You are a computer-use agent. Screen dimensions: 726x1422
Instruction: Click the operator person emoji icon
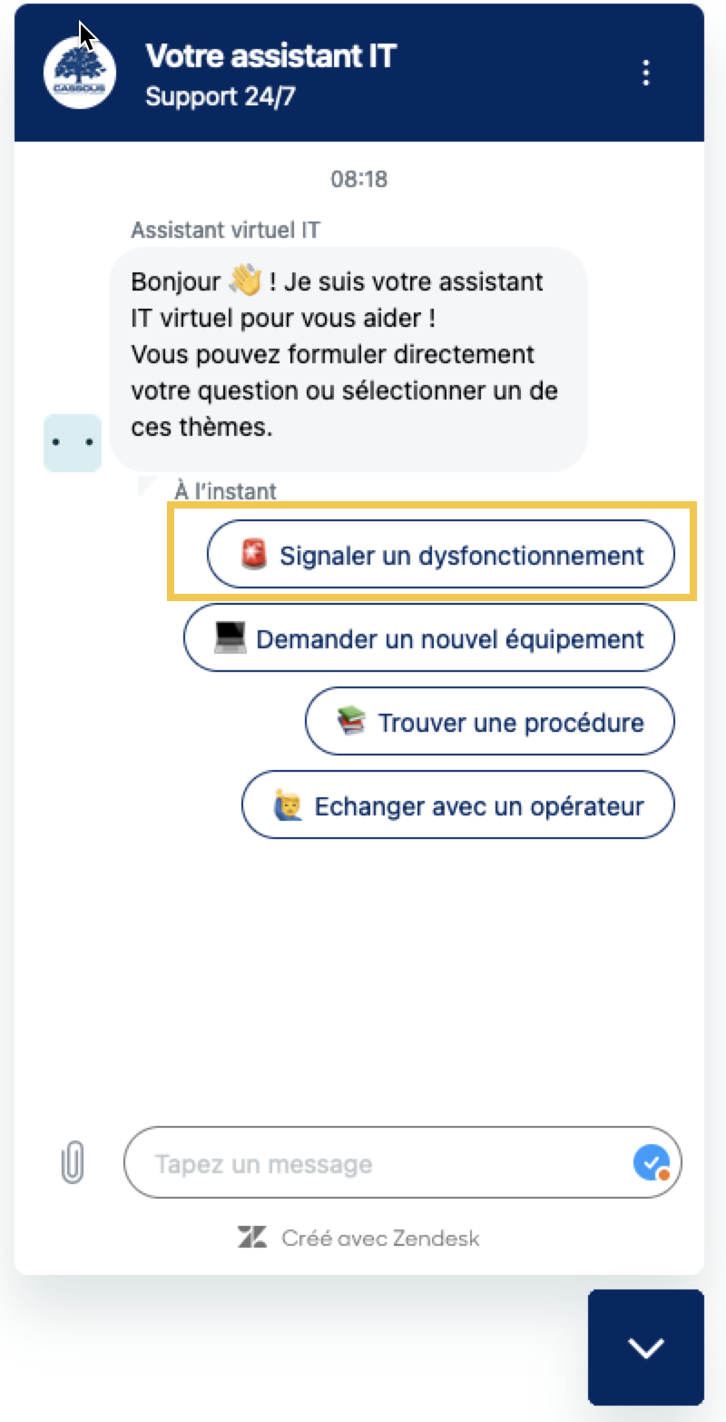point(287,805)
